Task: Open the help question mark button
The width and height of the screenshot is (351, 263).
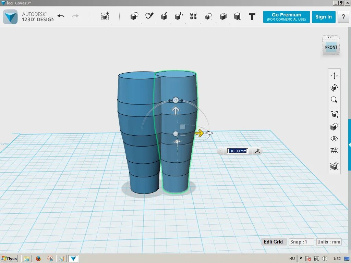Action: coord(343,17)
